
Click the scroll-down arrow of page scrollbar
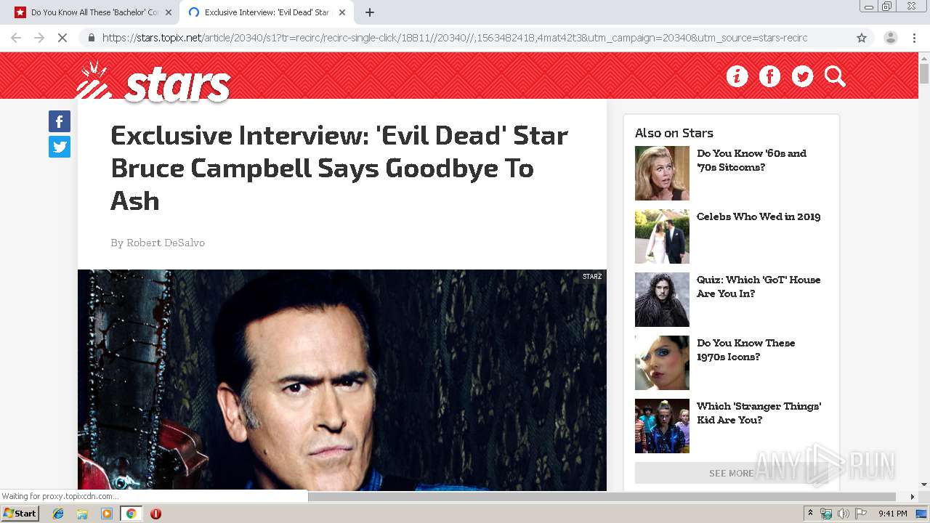click(x=924, y=485)
